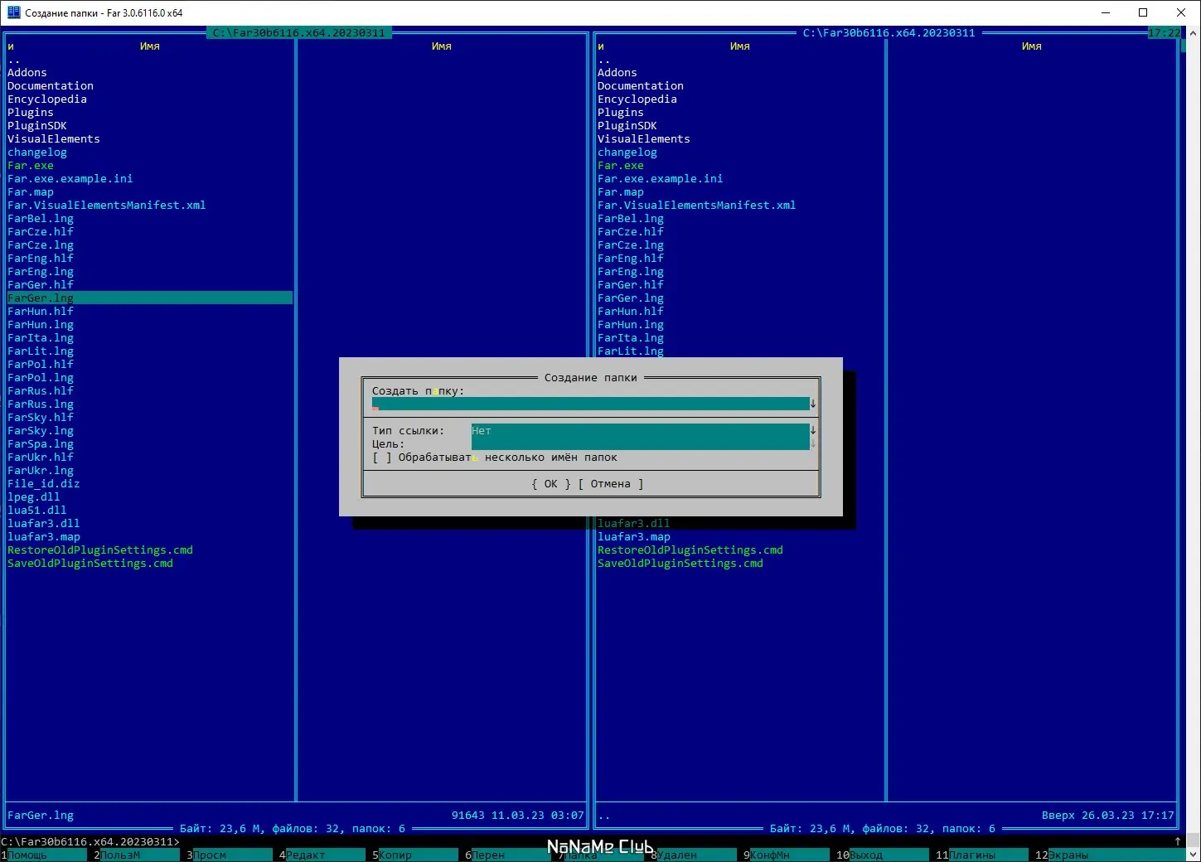Select Encyclopedia folder in right panel

(637, 99)
